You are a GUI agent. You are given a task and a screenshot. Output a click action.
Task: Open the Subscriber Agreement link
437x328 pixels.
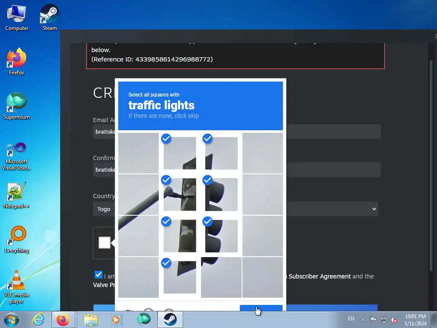pyautogui.click(x=320, y=276)
